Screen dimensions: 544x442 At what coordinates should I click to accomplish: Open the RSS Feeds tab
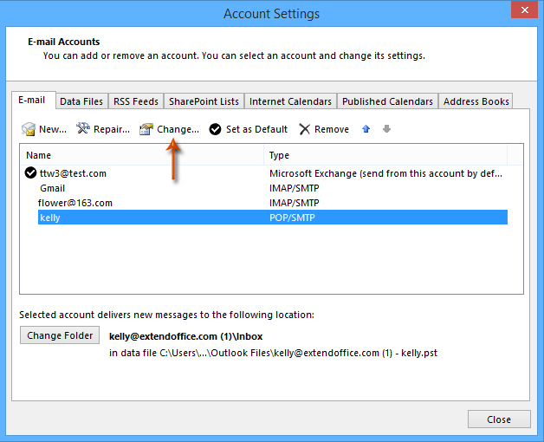[x=136, y=101]
